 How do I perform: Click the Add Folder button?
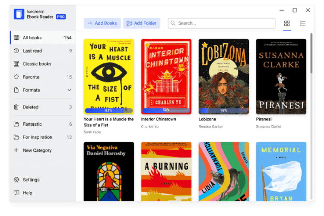click(142, 23)
